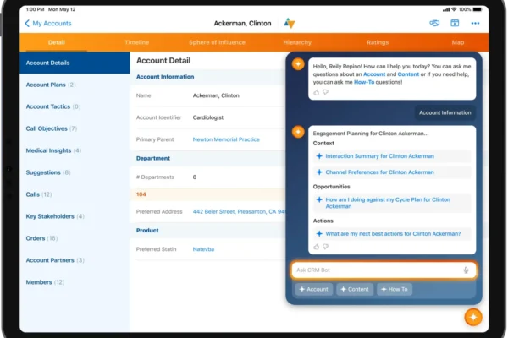Open the Ratings tab

[x=378, y=42]
